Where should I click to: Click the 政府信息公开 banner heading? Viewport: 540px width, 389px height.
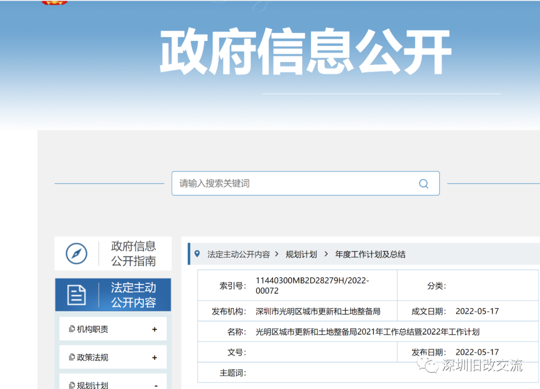pyautogui.click(x=305, y=51)
